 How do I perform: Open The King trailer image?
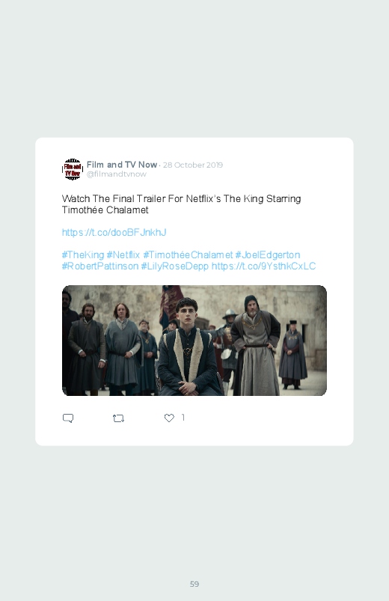click(x=194, y=341)
